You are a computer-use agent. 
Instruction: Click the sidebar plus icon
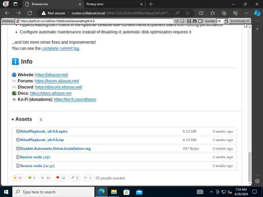click(257, 29)
